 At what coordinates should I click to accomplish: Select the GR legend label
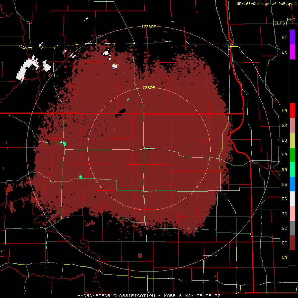284,125
